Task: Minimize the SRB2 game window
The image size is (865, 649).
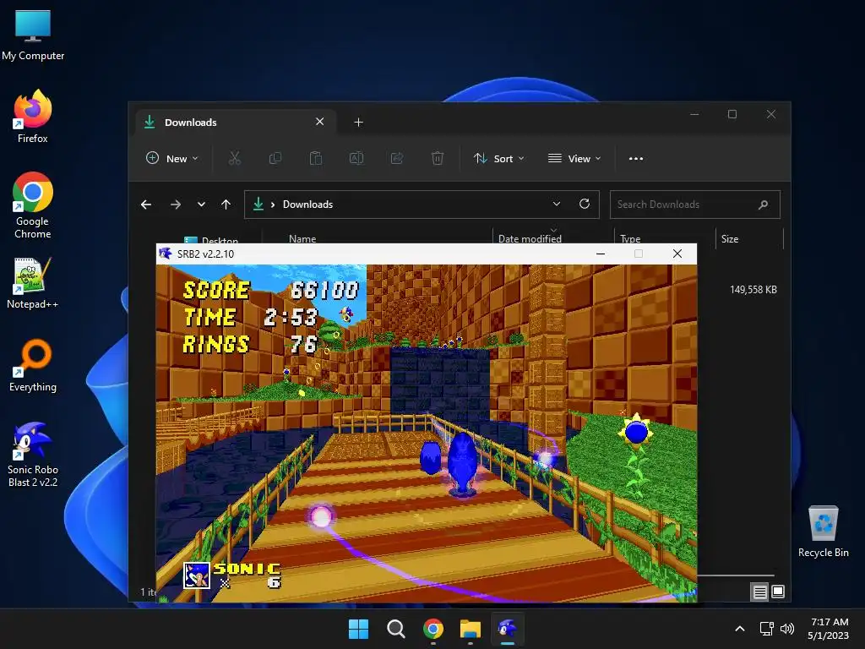Action: click(601, 254)
